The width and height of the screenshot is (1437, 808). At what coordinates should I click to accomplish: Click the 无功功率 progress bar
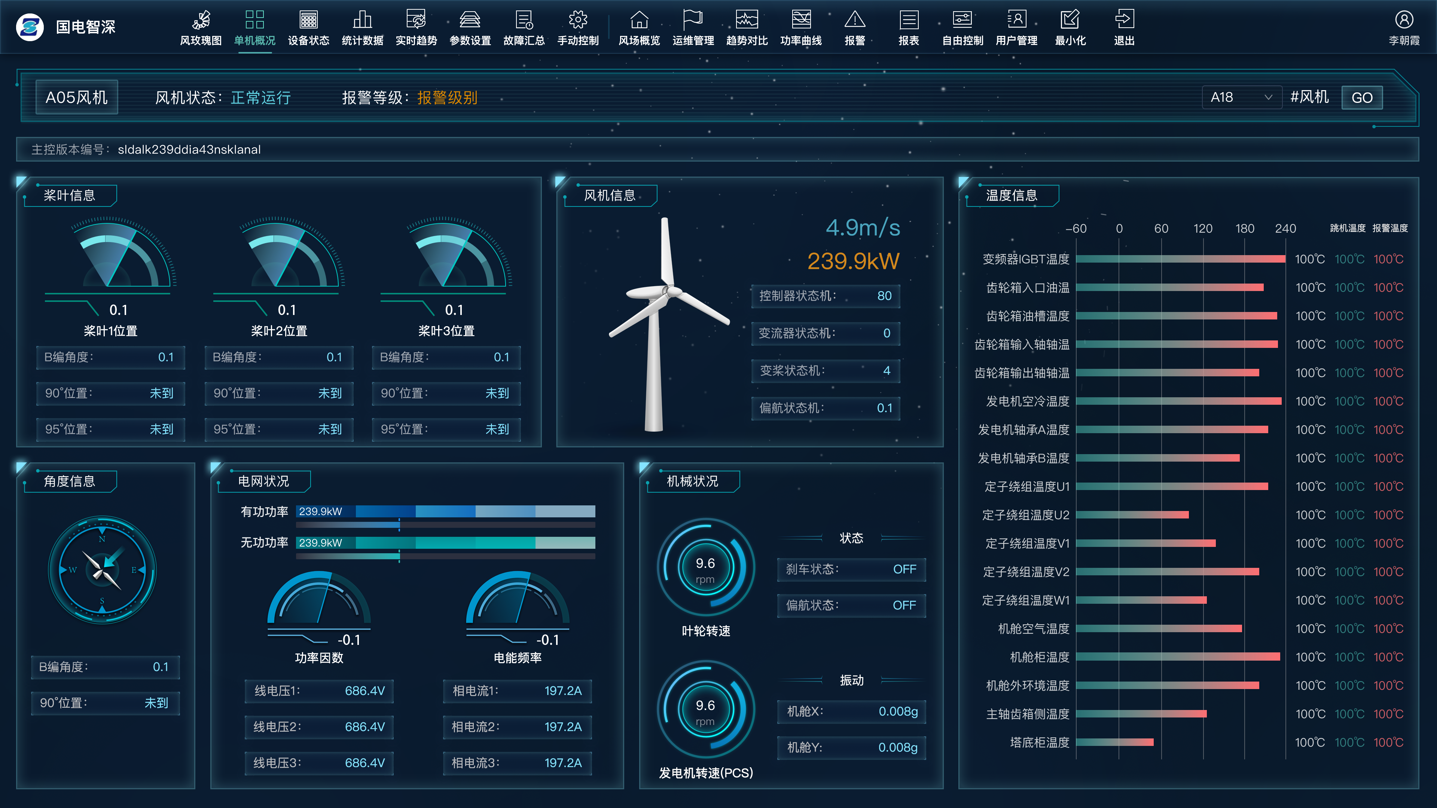[x=445, y=542]
